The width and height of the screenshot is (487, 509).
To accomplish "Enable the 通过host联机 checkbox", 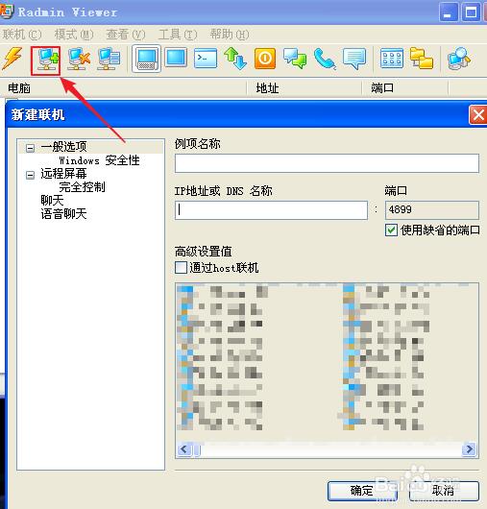I will coord(181,268).
